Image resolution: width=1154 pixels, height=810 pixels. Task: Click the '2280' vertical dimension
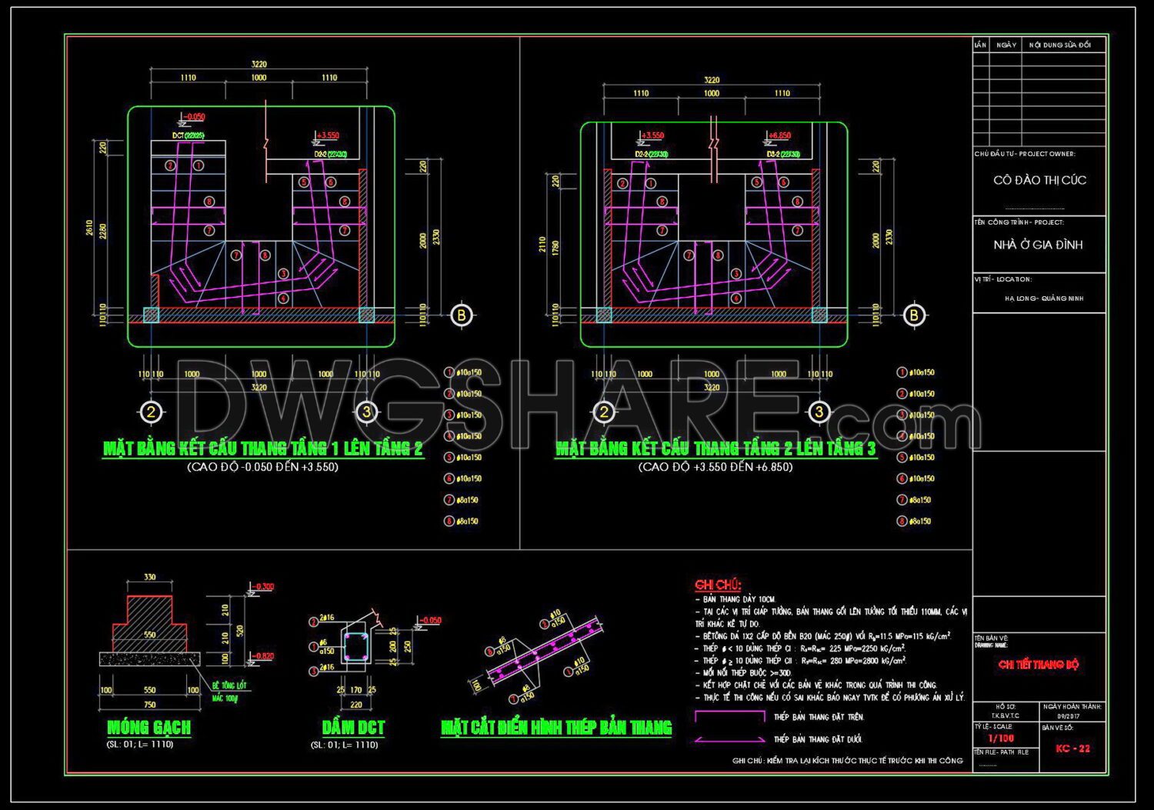tap(103, 231)
